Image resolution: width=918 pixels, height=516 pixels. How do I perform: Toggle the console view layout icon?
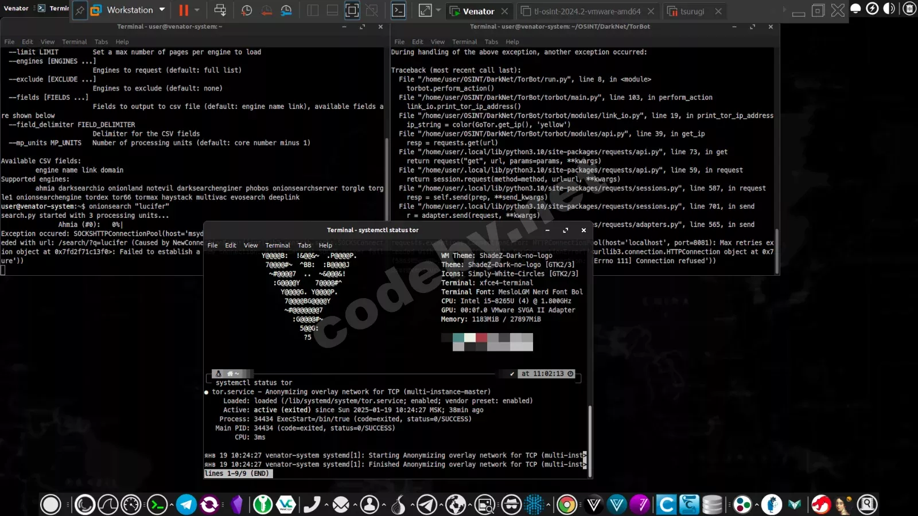[x=352, y=10]
